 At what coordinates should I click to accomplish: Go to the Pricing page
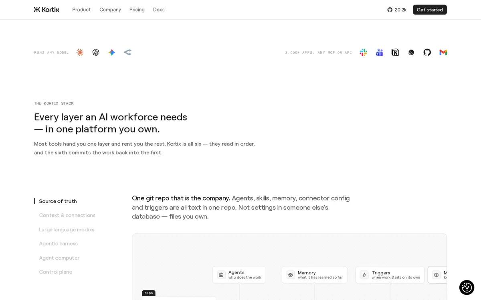137,10
